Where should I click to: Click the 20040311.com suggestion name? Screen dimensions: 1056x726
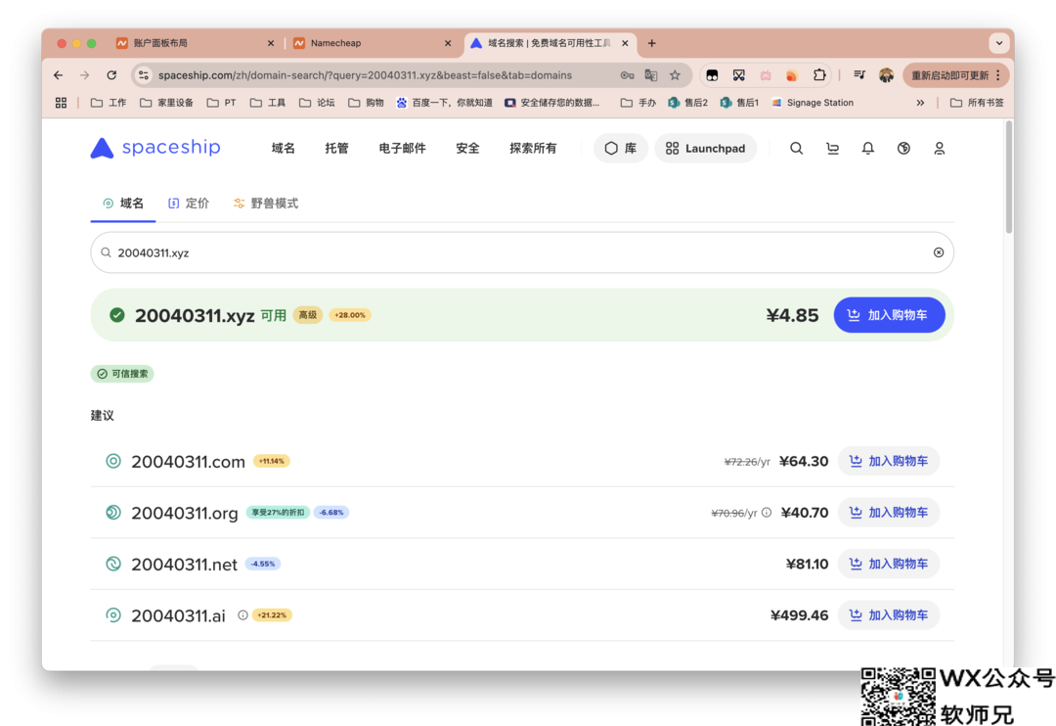[188, 462]
